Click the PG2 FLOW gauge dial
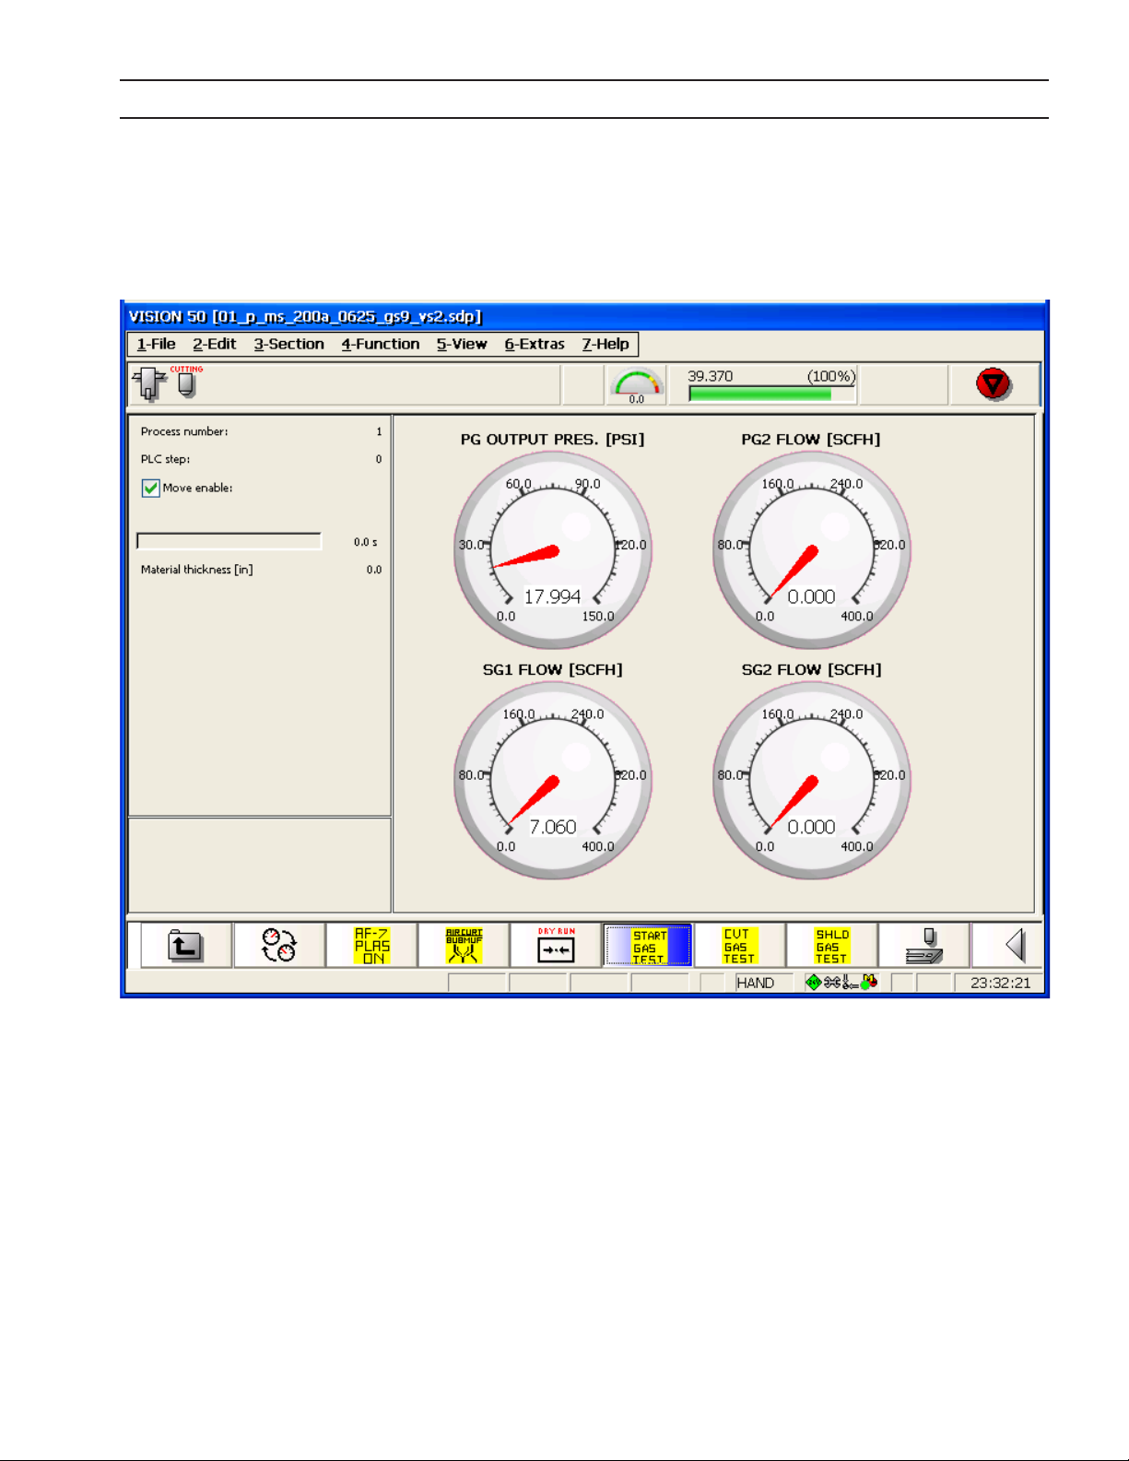This screenshot has width=1129, height=1461. (x=812, y=549)
